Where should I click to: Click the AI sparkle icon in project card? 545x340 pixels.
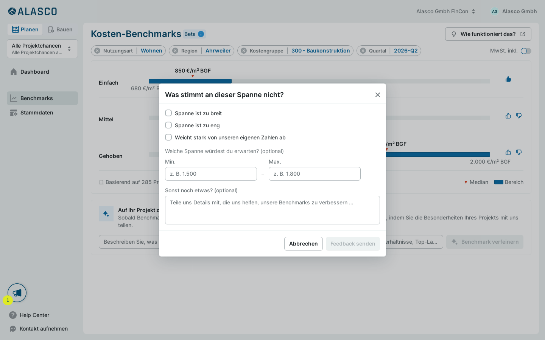pyautogui.click(x=106, y=214)
